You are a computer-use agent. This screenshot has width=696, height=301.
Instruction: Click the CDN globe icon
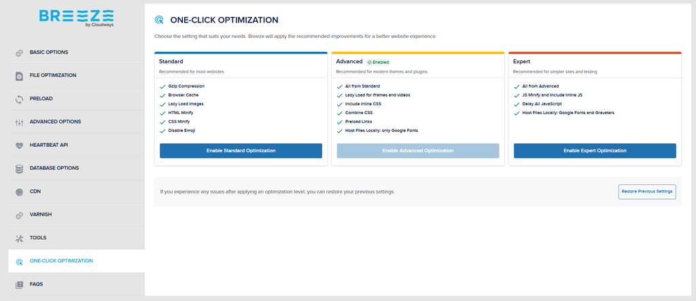19,192
